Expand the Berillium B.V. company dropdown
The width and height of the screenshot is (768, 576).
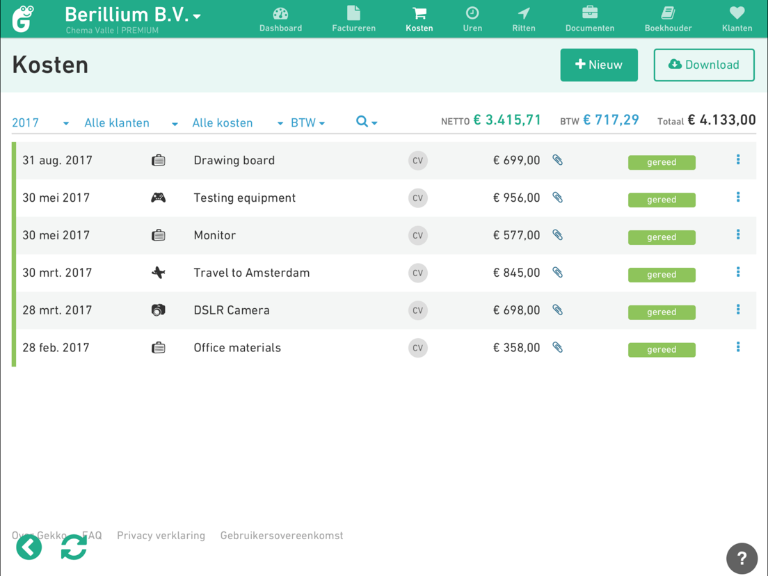[133, 15]
